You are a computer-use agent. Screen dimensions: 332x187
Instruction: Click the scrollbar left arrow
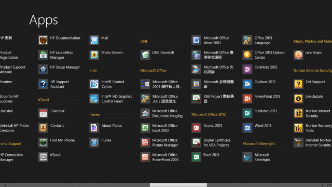[x=5, y=185]
